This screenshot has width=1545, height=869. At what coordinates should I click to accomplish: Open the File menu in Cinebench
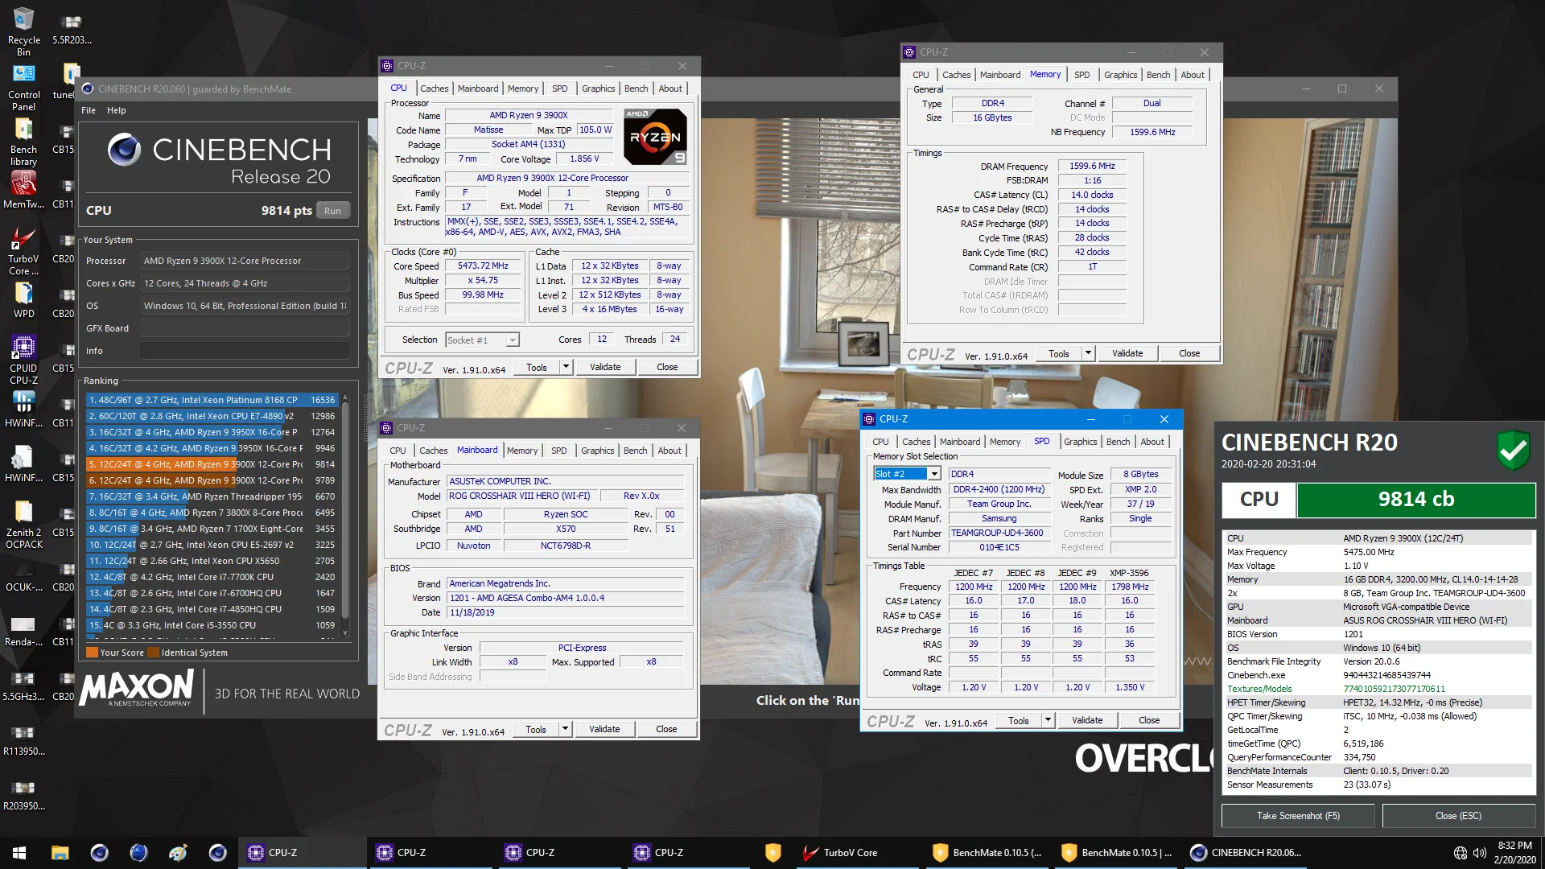pyautogui.click(x=89, y=110)
